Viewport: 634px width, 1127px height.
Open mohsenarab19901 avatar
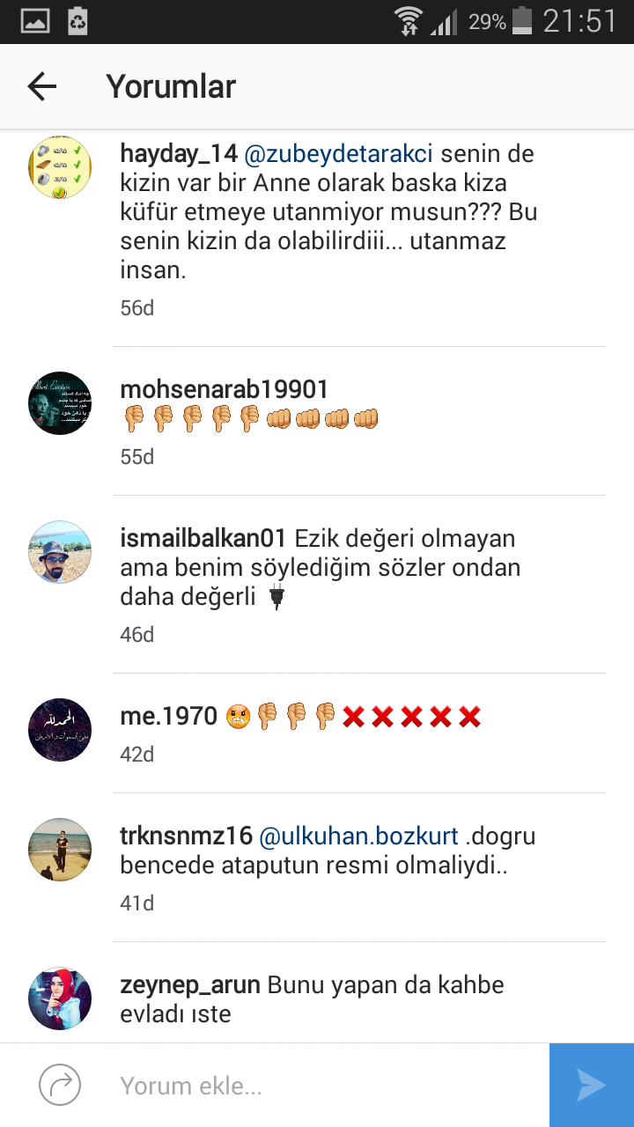60,403
